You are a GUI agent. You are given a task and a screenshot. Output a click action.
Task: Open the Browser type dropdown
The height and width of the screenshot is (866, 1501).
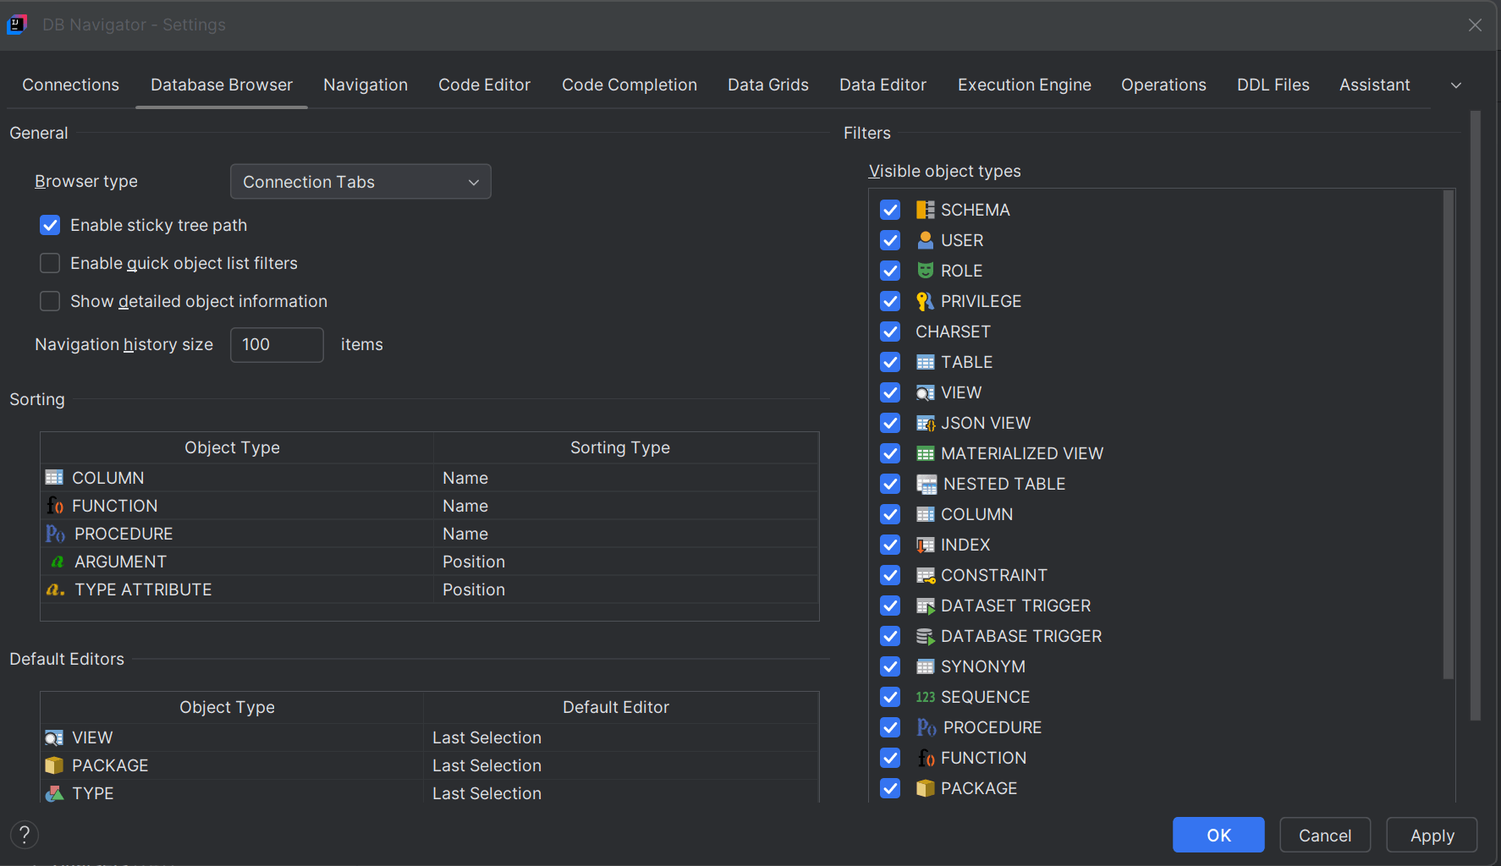(x=360, y=181)
